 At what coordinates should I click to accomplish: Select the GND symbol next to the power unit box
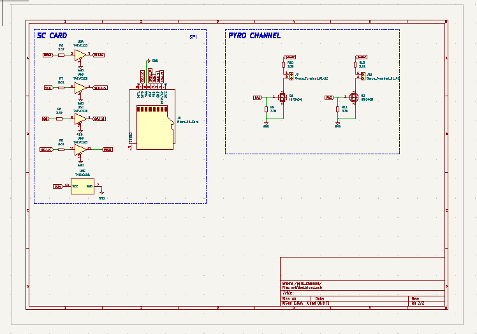[101, 193]
